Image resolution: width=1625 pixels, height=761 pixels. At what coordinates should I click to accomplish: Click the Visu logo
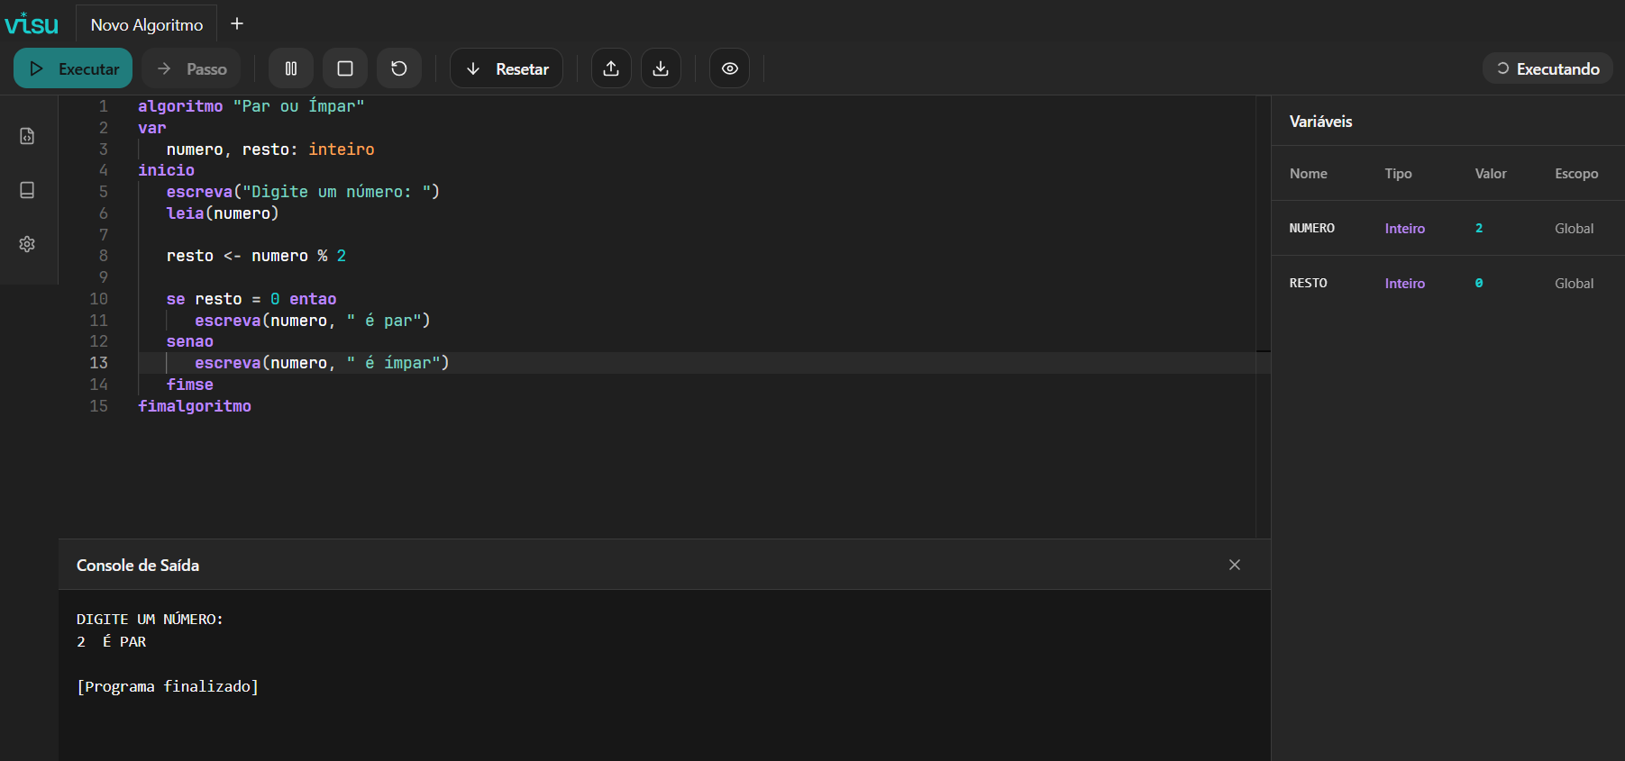click(32, 23)
